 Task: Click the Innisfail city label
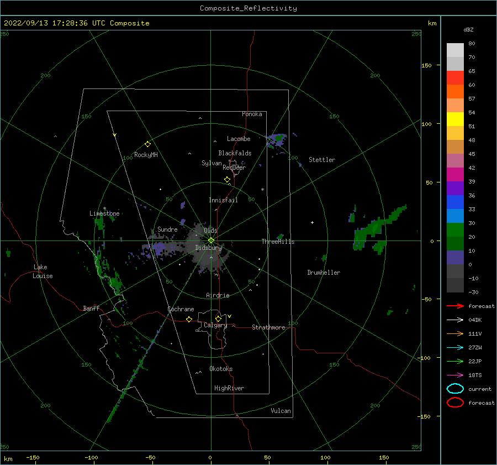tap(223, 200)
